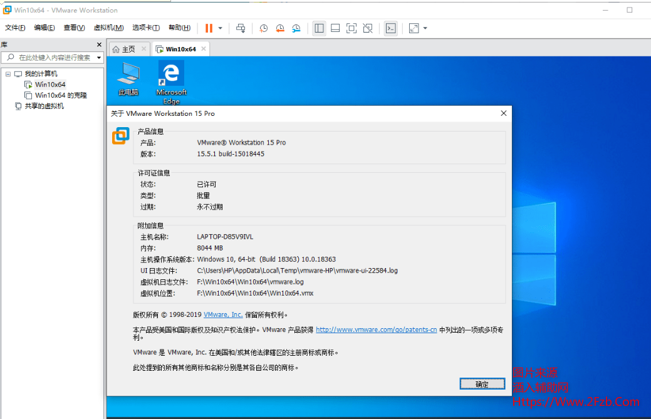Screen dimensions: 651x419
Task: Open the 查看(V) menu
Action: click(x=75, y=28)
